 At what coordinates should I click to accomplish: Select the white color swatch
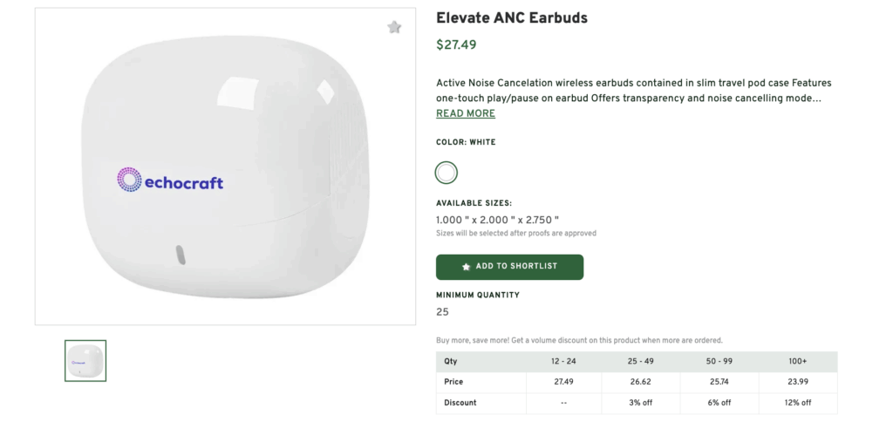(x=446, y=172)
